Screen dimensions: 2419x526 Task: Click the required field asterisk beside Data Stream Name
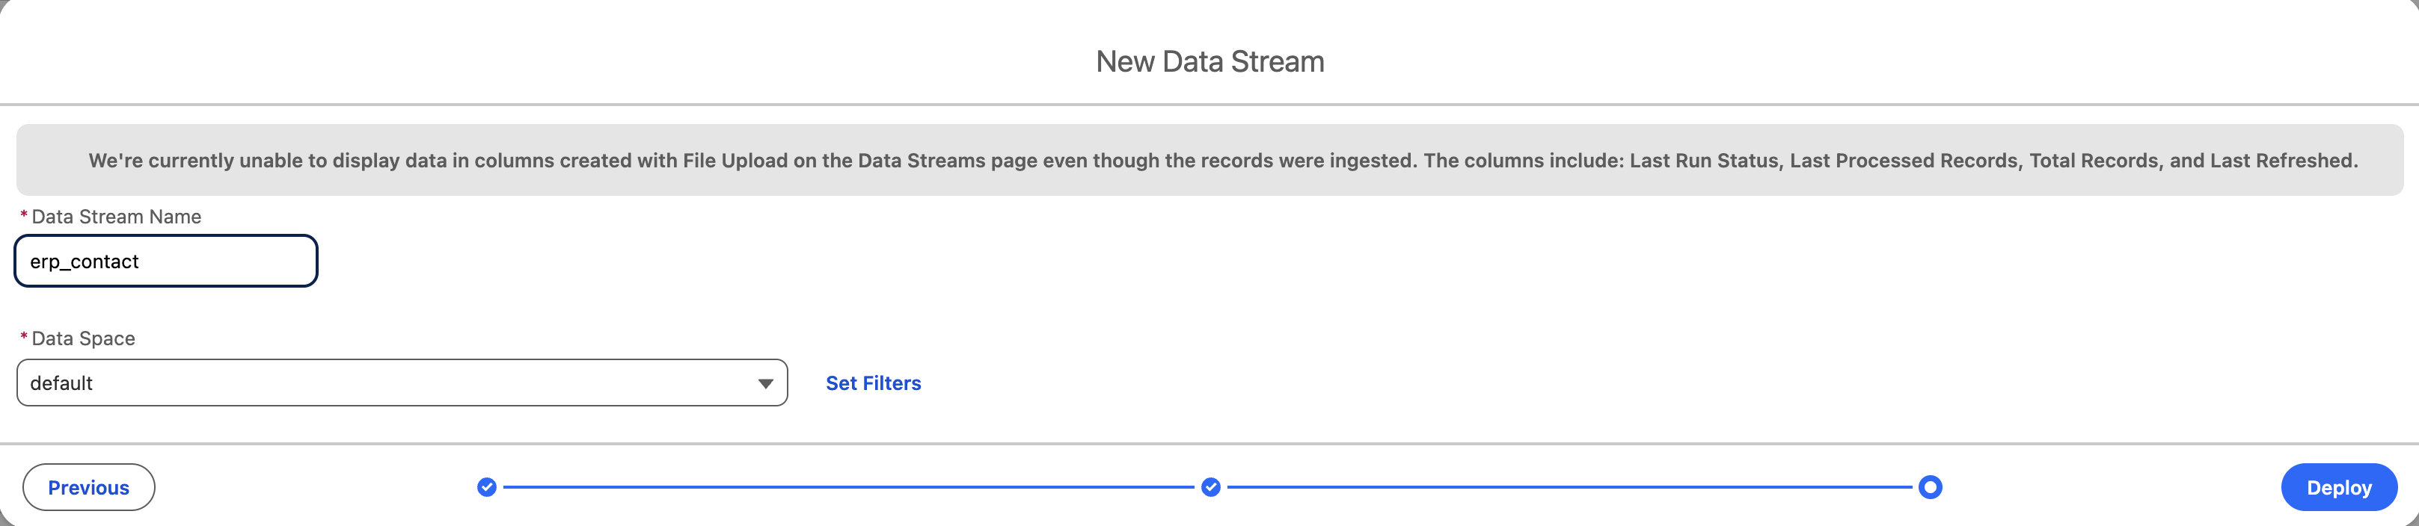[x=22, y=217]
